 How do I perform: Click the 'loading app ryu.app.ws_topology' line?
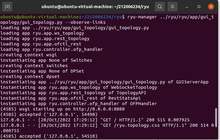(42, 33)
